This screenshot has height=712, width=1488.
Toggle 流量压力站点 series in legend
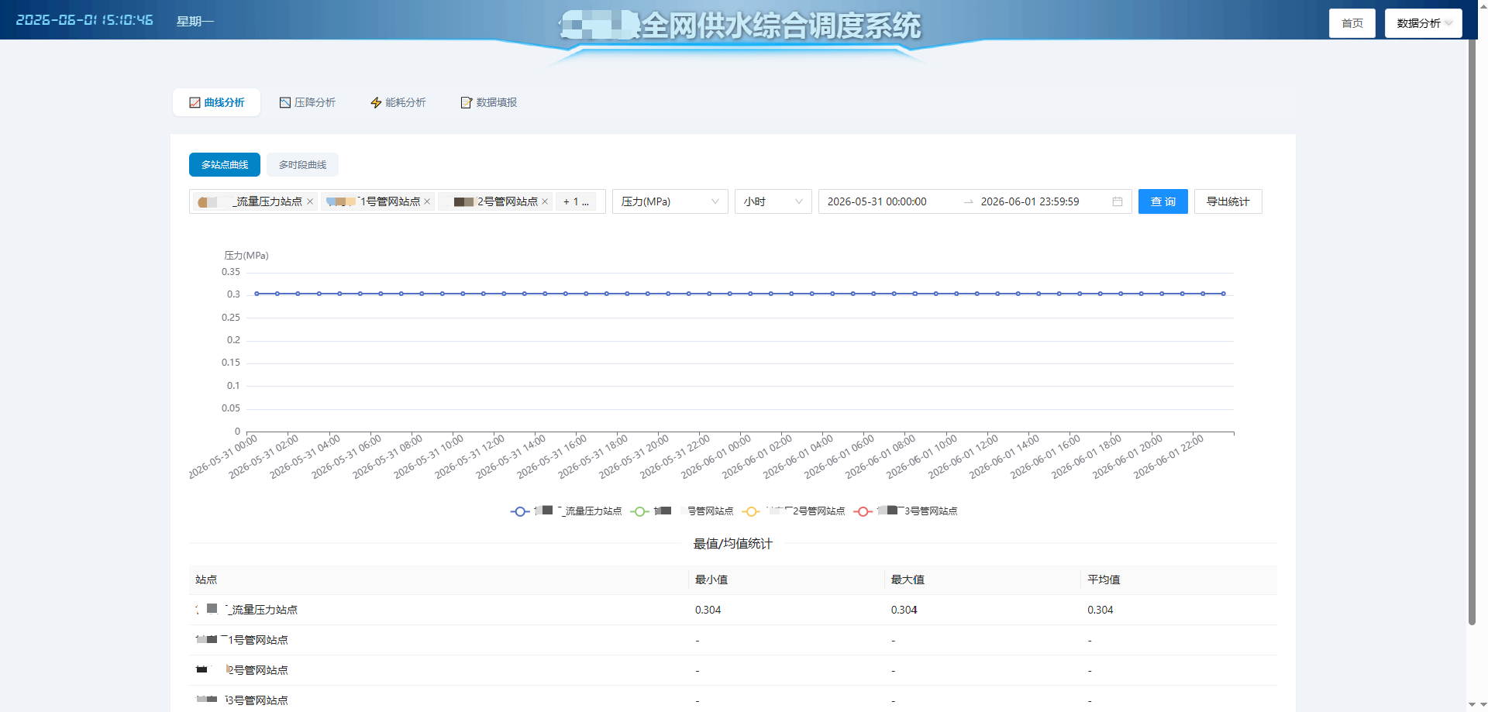pos(566,511)
